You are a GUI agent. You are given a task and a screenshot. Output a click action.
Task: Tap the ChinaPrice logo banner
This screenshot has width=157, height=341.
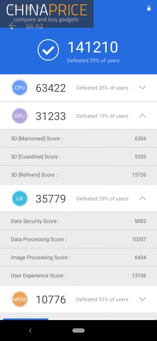(47, 14)
